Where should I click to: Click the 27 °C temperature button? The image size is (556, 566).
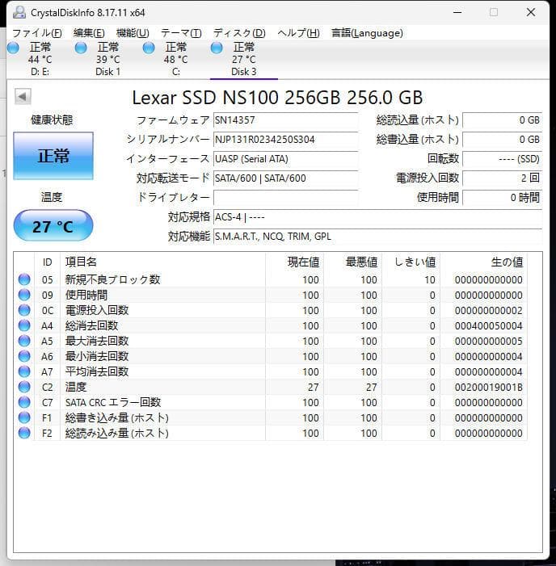coord(53,225)
